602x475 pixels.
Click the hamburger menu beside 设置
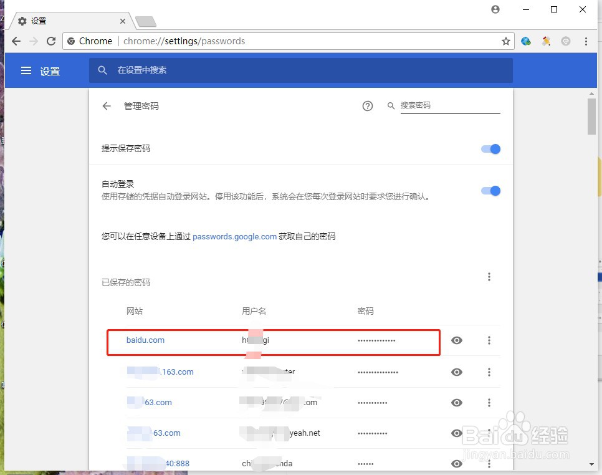[x=26, y=70]
